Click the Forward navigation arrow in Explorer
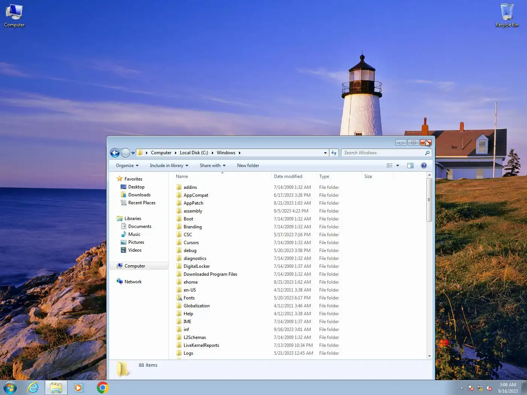The image size is (527, 395). [x=125, y=153]
